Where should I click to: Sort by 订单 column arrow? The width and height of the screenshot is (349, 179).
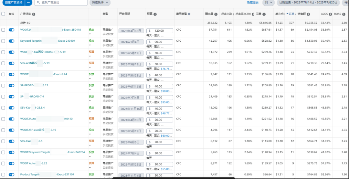click(x=288, y=14)
